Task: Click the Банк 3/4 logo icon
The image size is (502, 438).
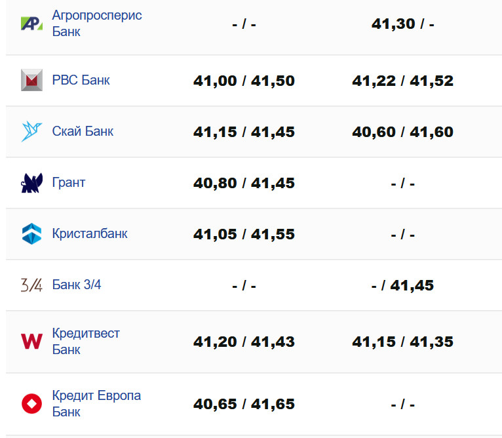Action: (31, 285)
